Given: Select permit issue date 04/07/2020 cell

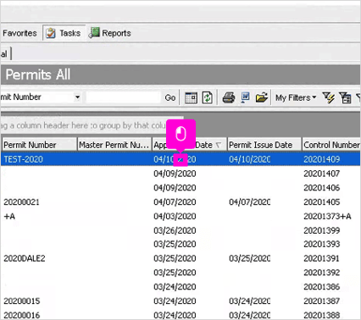Looking at the screenshot, I should (x=249, y=201).
